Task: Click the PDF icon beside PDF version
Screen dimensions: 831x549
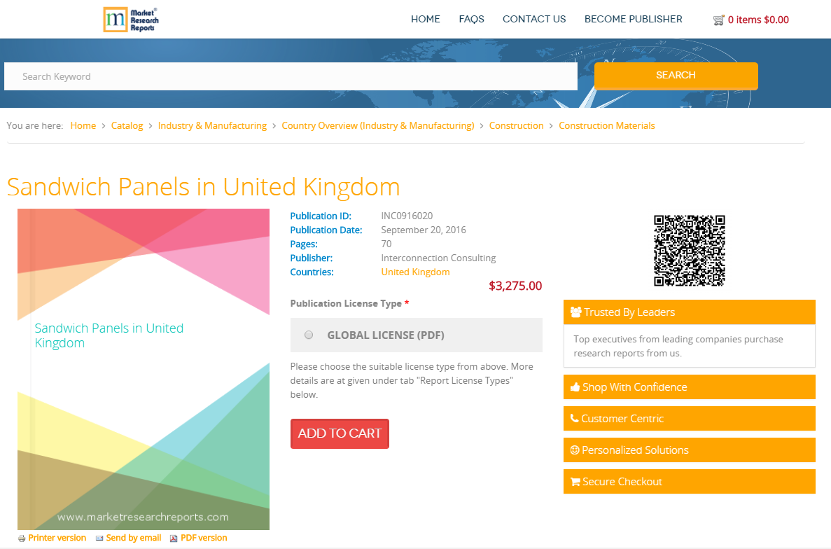Action: coord(174,538)
